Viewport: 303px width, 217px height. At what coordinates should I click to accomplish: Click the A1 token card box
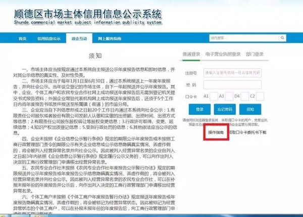[x=214, y=96]
